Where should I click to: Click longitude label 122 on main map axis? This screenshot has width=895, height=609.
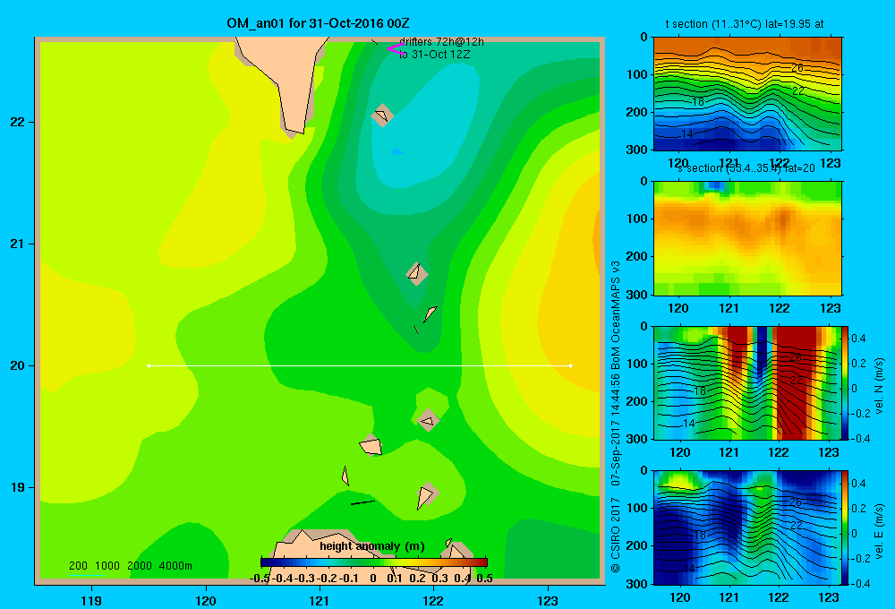(x=434, y=600)
